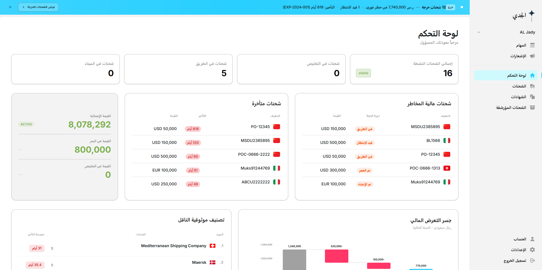This screenshot has height=270, width=542.
Task: Select delayed shipment PO-12345 row
Action: (206, 128)
